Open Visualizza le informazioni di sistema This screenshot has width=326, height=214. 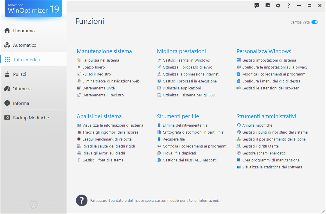point(113,125)
